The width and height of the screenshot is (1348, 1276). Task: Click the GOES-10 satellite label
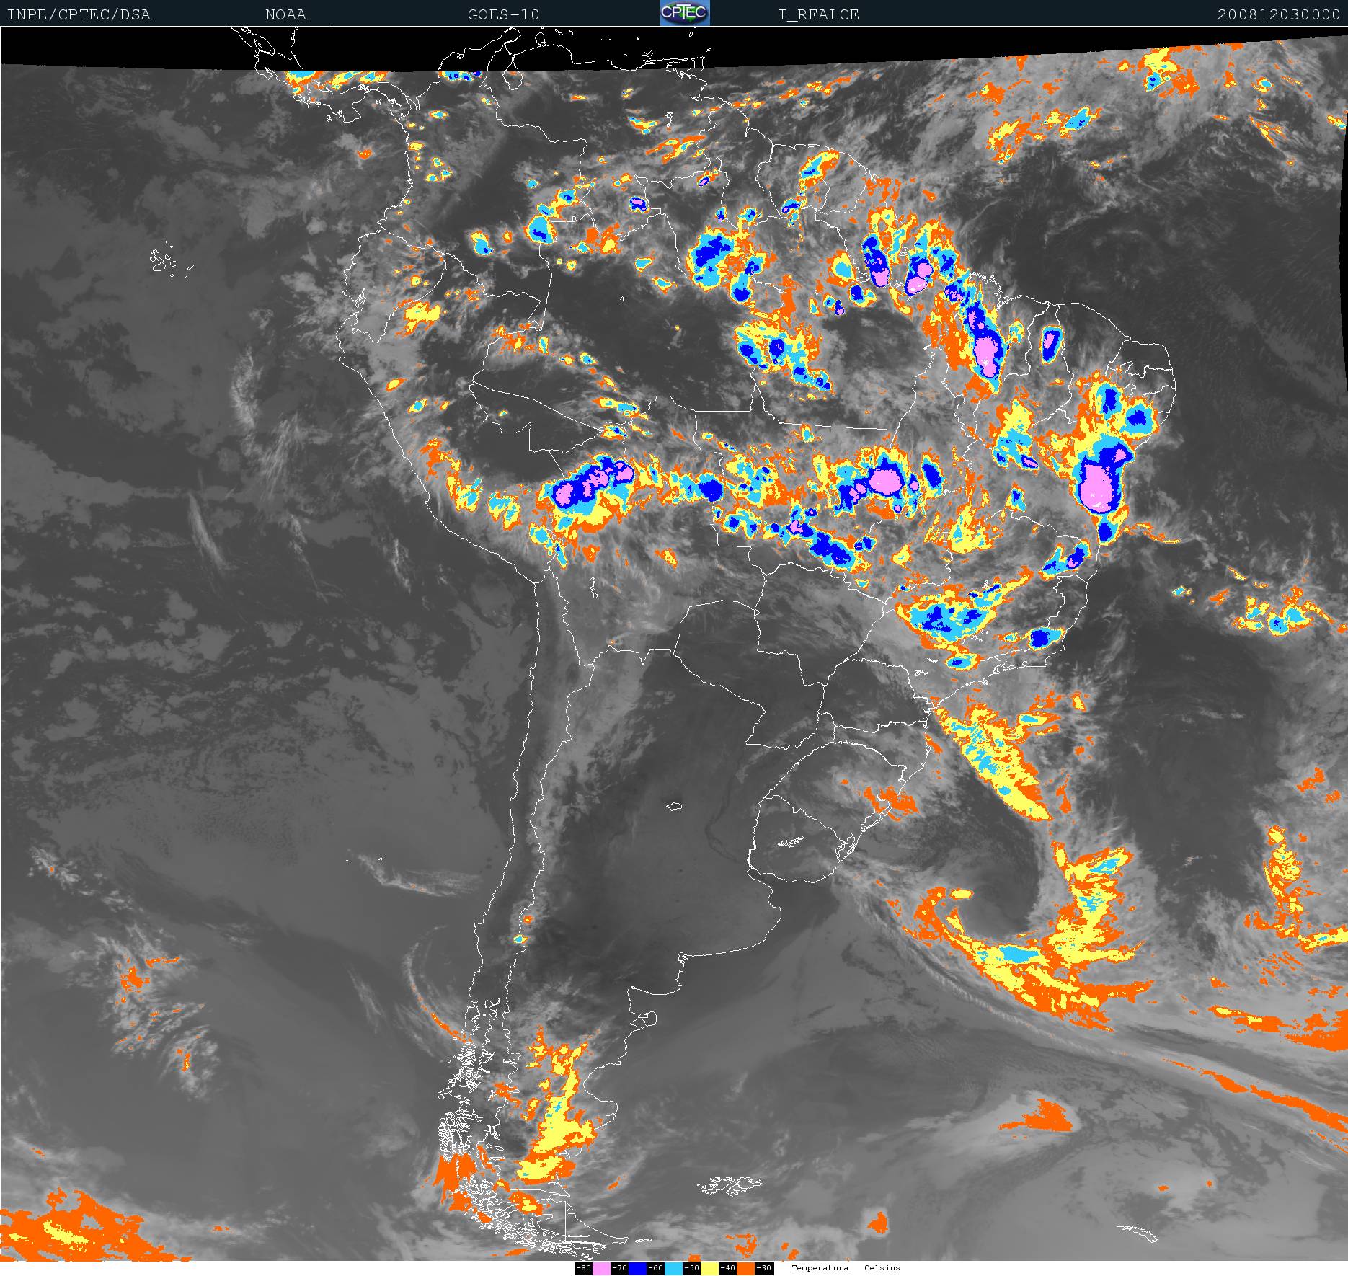(x=503, y=14)
